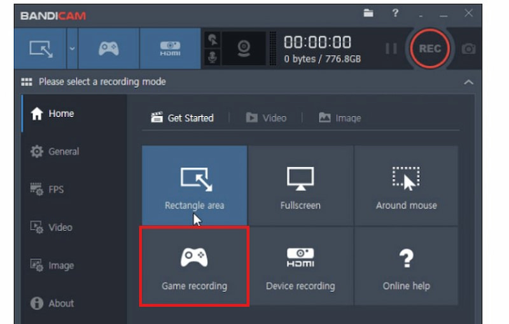Open recording mode dropdown arrow in toolbar

(x=71, y=49)
